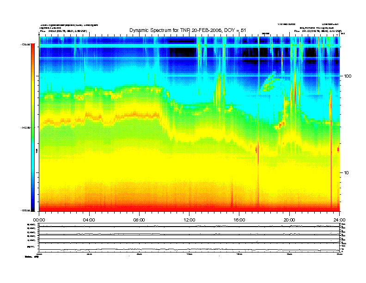Click the 10 frequency axis label
366x283 pixels.
[x=347, y=173]
